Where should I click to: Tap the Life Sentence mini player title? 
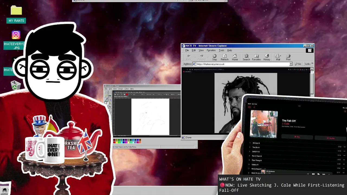[270, 171]
